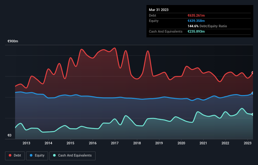Select the 2022 x-axis label
The width and height of the screenshot is (258, 165).
click(225, 143)
